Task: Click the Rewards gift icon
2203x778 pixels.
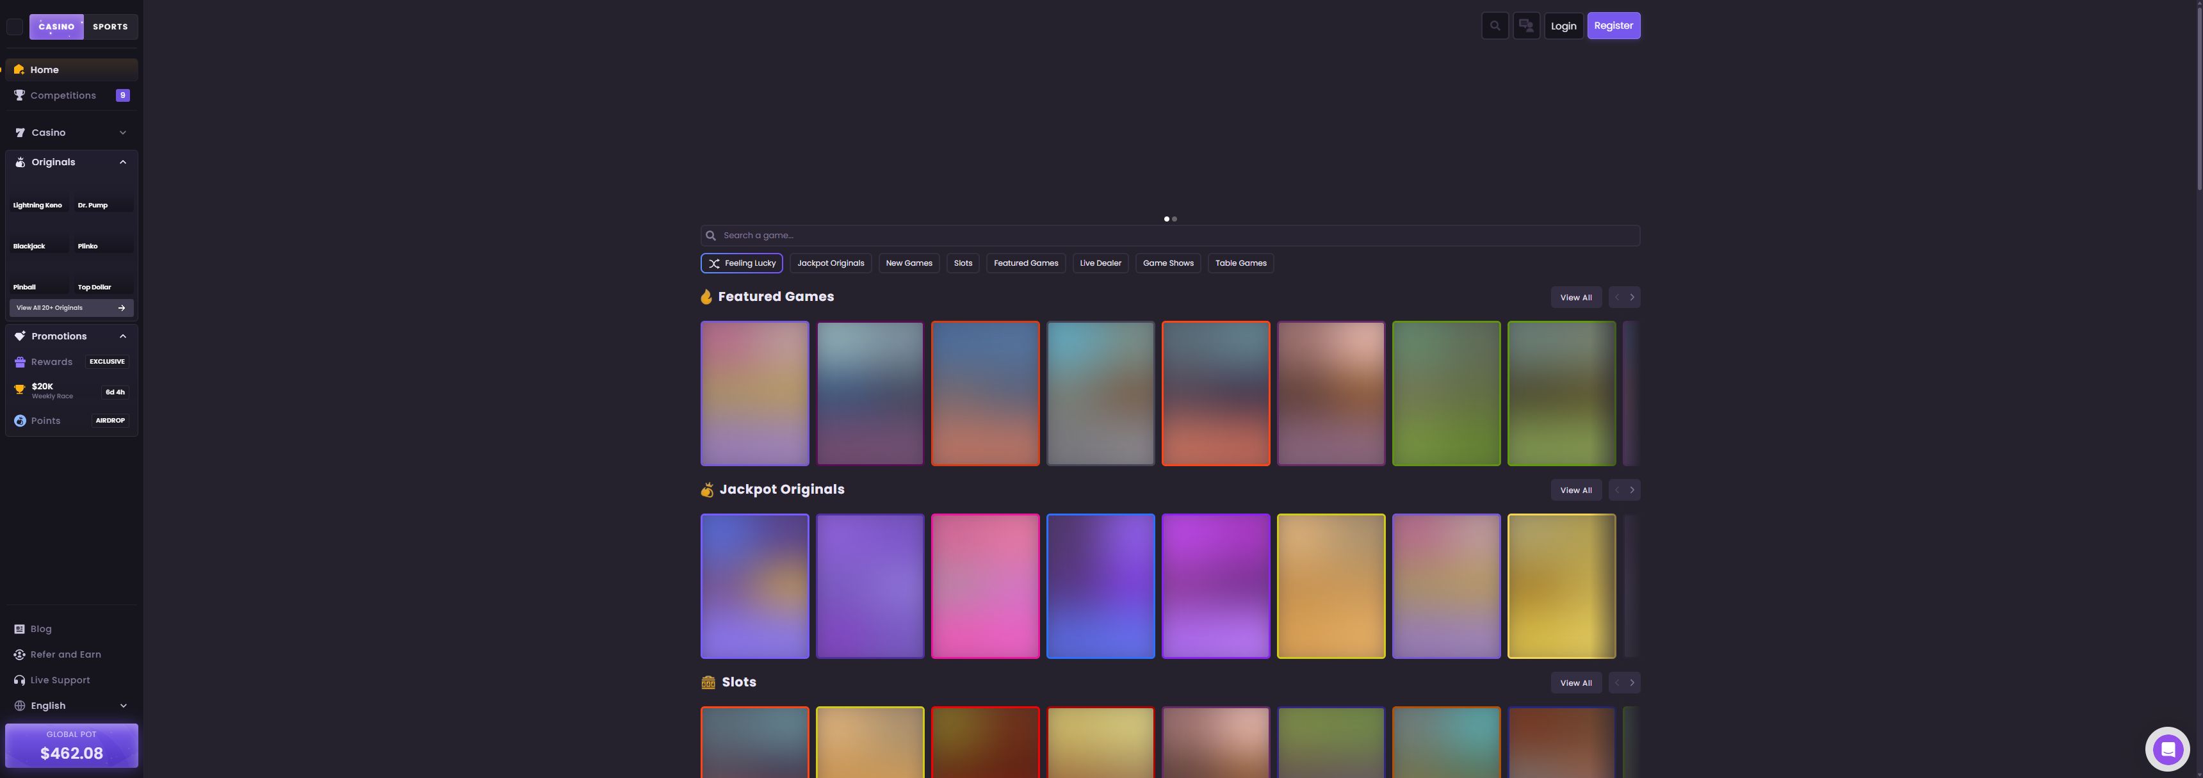Action: pos(20,362)
